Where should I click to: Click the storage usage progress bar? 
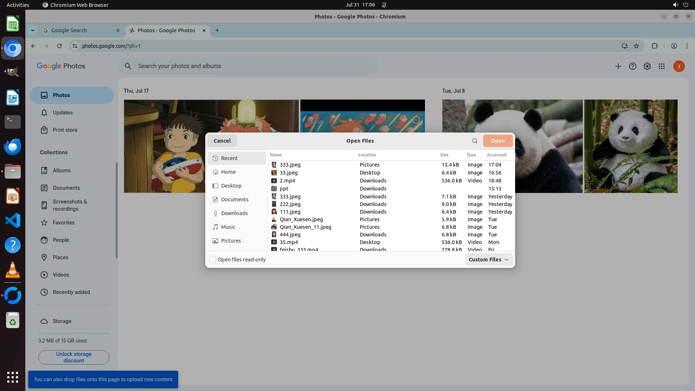tap(73, 333)
